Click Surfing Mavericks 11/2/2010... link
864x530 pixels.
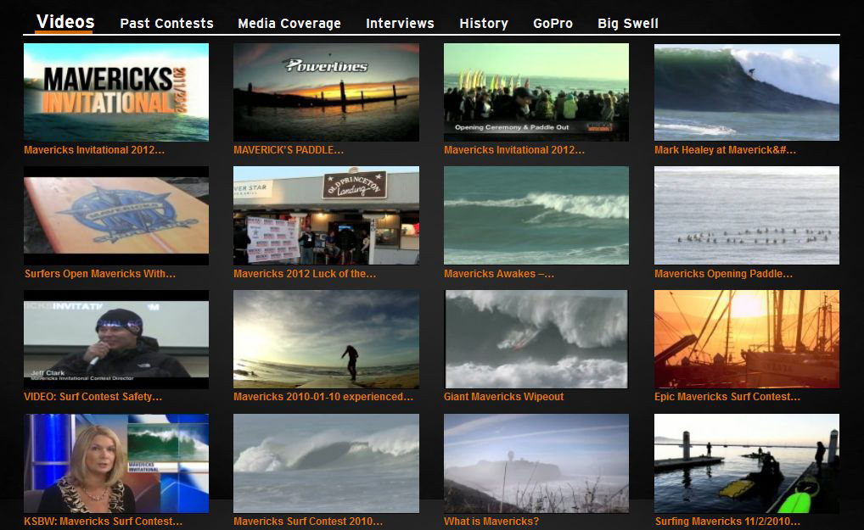click(728, 522)
